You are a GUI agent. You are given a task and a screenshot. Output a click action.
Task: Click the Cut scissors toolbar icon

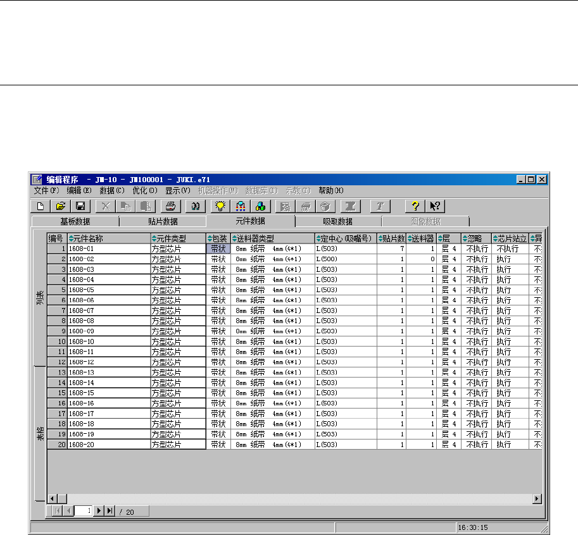pos(106,206)
